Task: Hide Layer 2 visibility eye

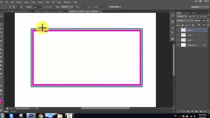Action: (178, 35)
